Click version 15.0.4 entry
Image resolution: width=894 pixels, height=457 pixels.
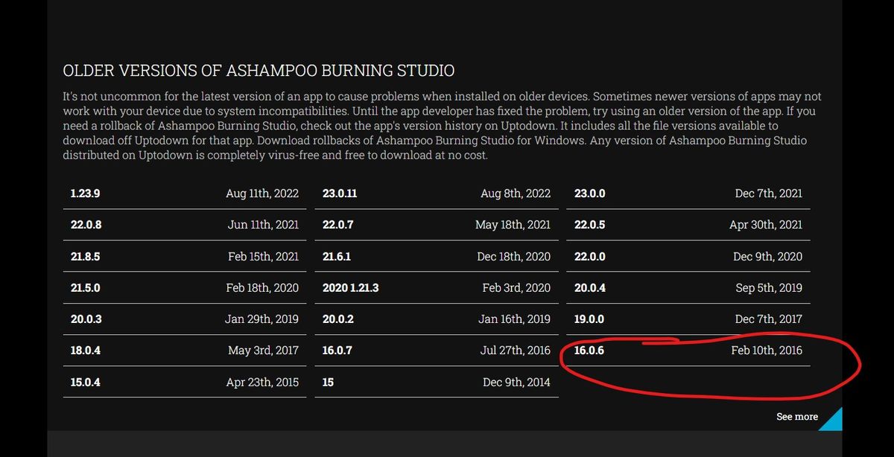pyautogui.click(x=85, y=383)
